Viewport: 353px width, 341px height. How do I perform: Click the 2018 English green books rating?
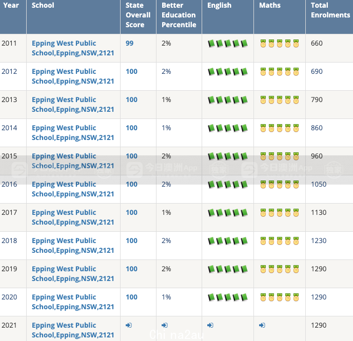[x=228, y=241]
